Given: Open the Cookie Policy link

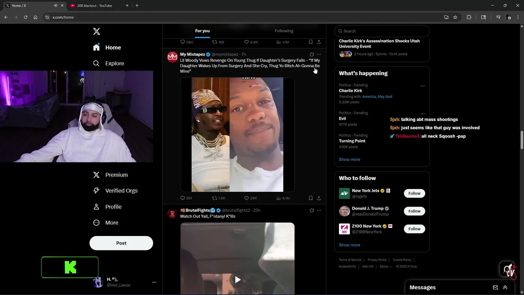Looking at the screenshot, I should 402,260.
